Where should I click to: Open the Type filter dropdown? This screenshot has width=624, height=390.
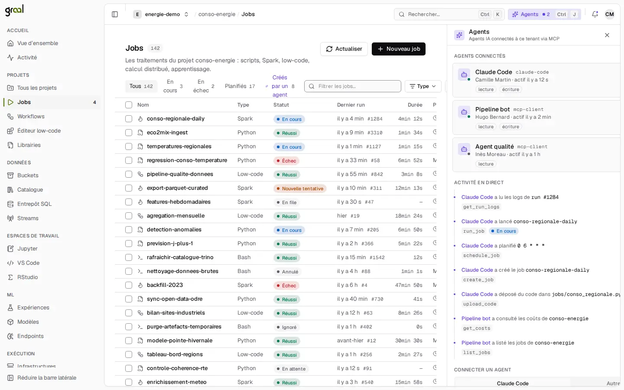point(423,86)
